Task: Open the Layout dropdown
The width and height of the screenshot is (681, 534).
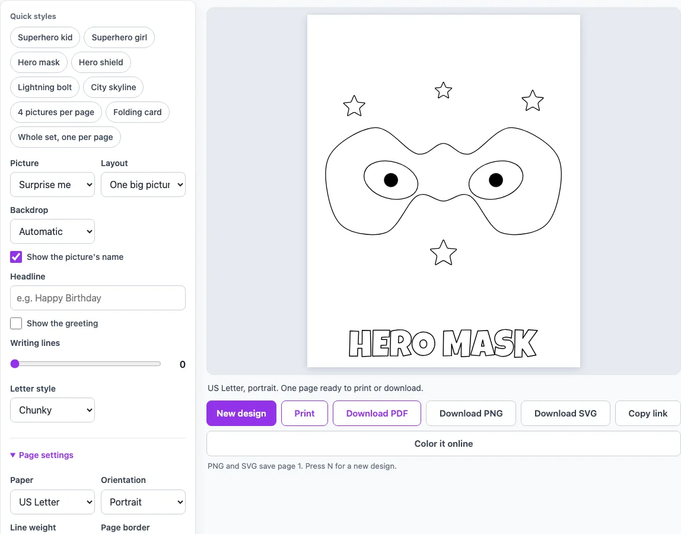Action: 144,185
